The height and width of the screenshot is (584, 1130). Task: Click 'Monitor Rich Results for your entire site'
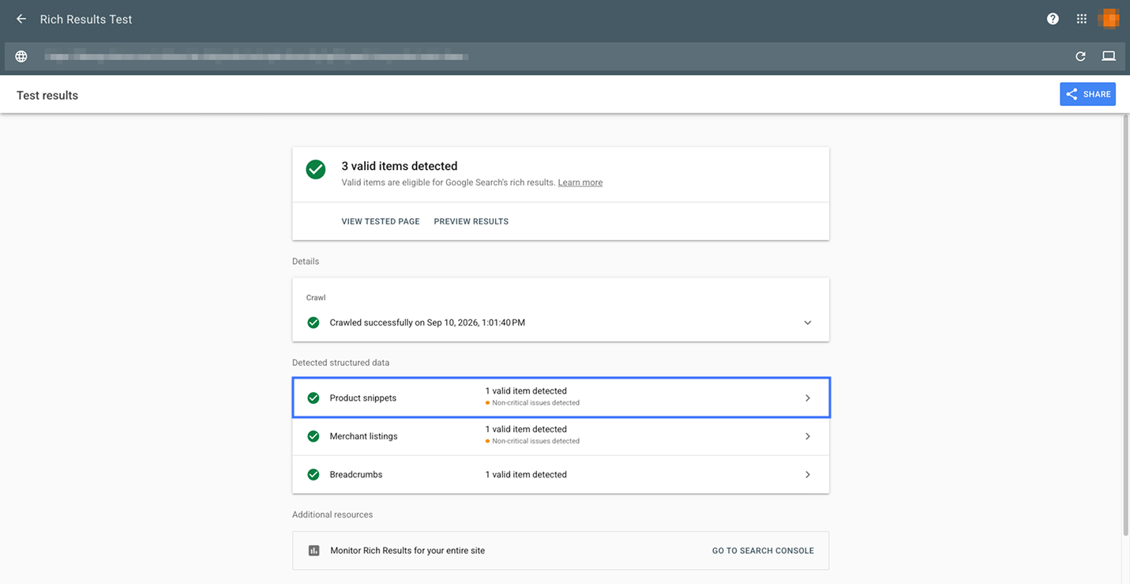[407, 551]
